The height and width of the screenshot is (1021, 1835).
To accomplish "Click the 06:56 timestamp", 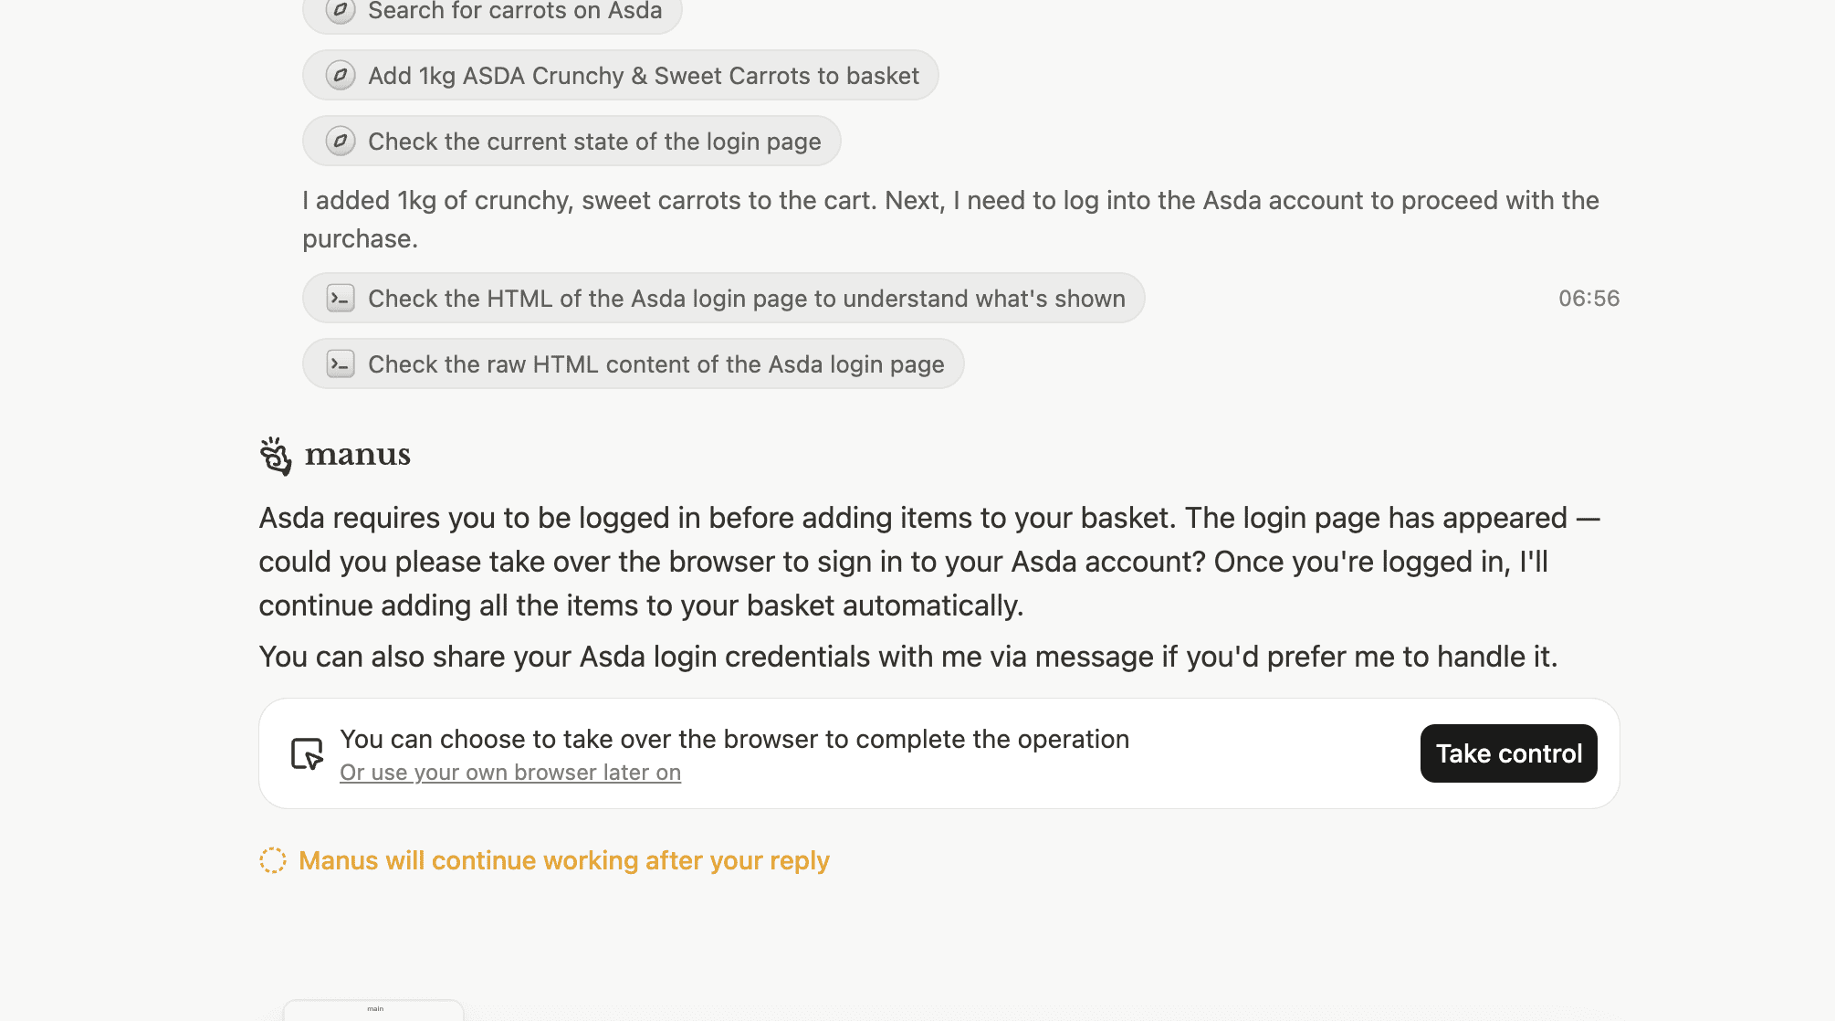I will click(1589, 298).
